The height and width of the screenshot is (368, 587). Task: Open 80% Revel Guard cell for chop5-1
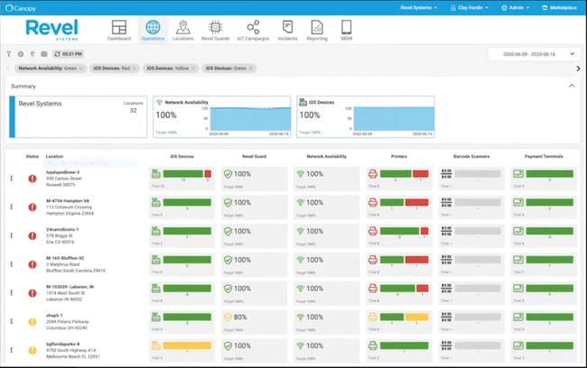coord(254,321)
